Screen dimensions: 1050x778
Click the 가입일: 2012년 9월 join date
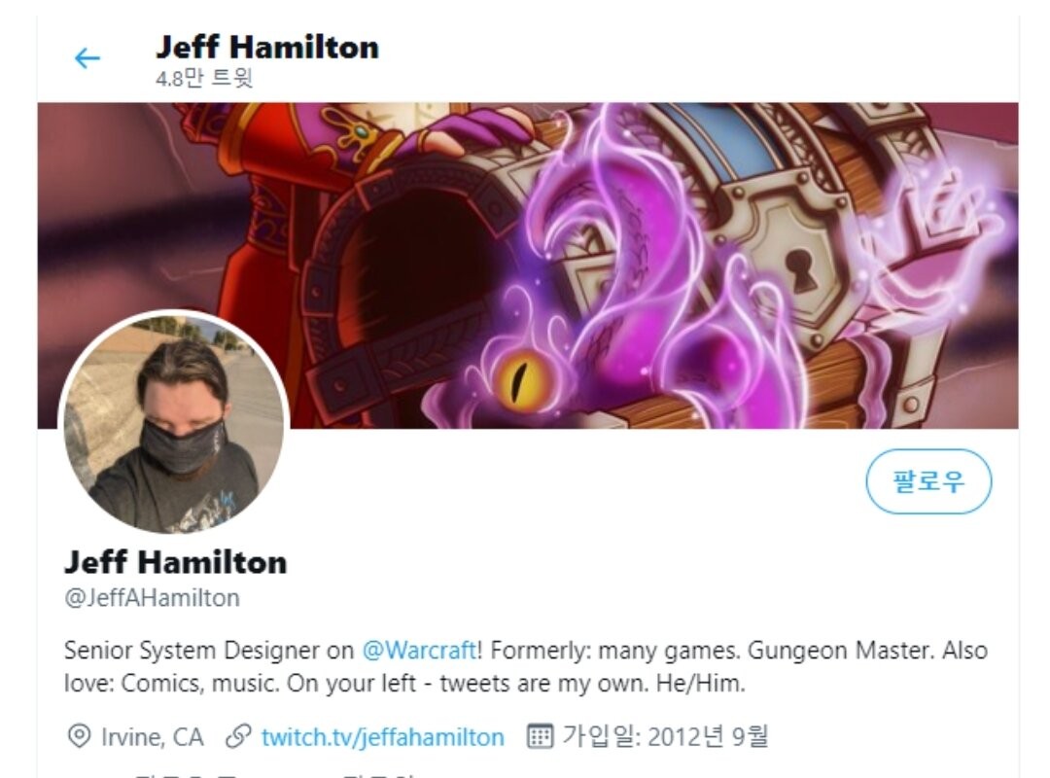coord(665,736)
